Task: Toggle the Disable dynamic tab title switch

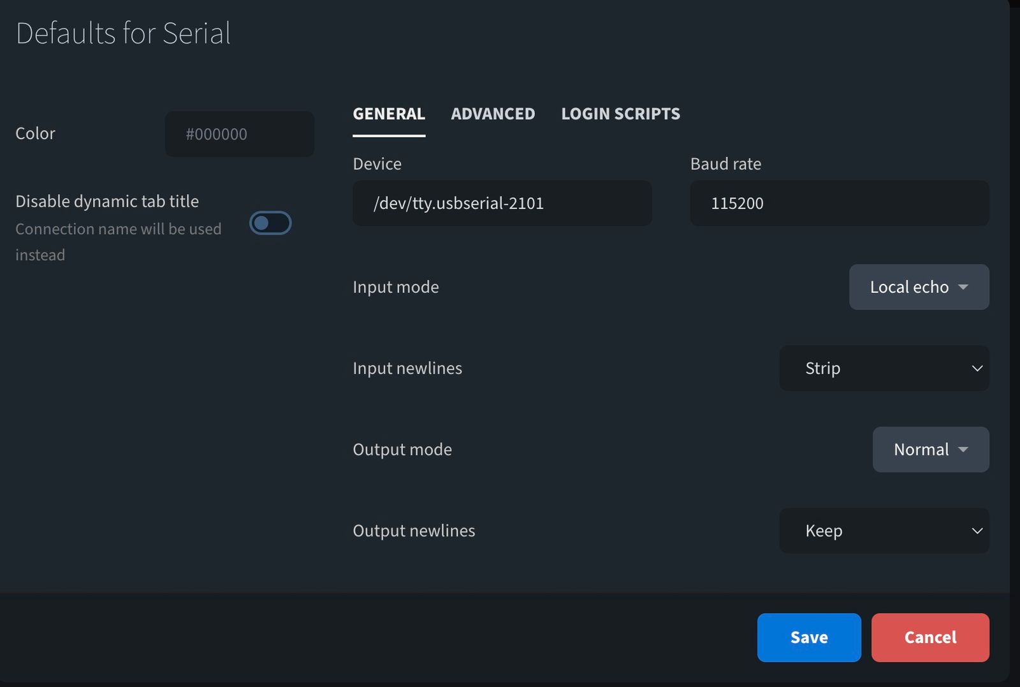Action: 270,223
